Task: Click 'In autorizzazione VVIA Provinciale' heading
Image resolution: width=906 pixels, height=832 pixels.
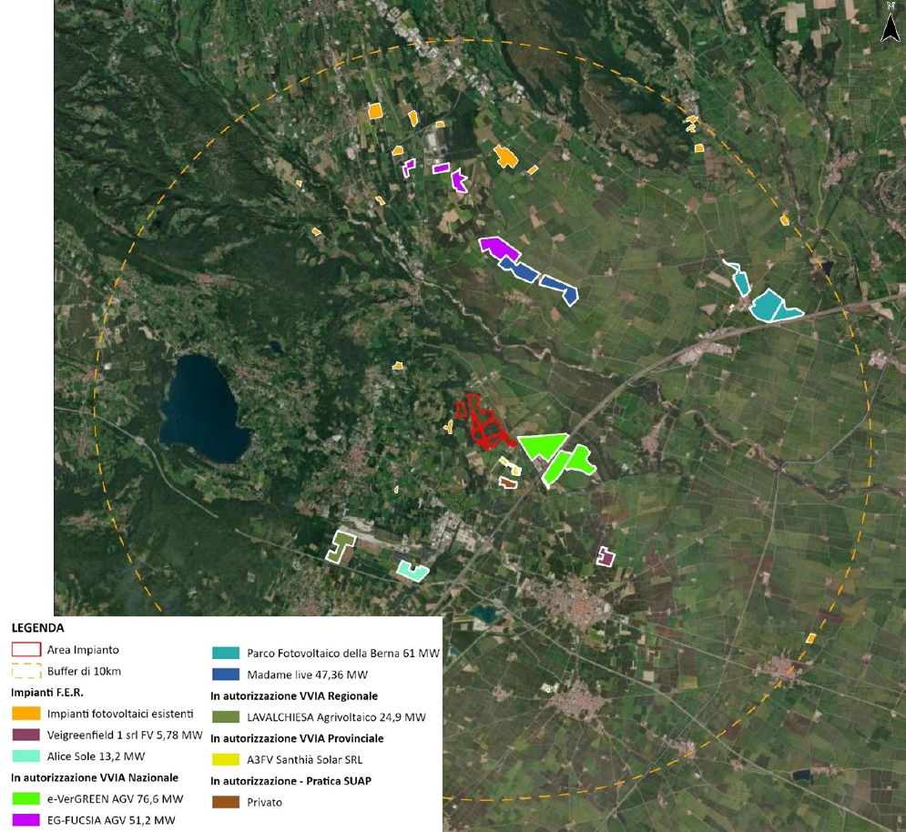Action: click(297, 738)
